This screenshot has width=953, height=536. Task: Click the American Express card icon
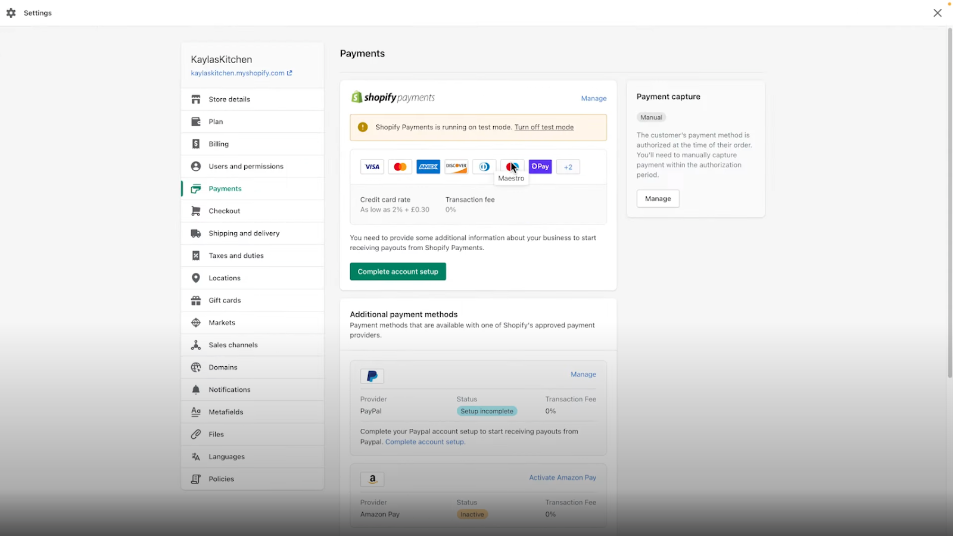click(x=428, y=167)
